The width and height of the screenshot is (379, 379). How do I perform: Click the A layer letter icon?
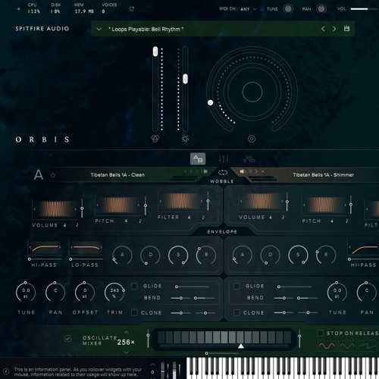39,174
